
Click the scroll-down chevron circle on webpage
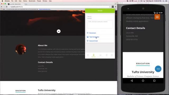point(59,31)
